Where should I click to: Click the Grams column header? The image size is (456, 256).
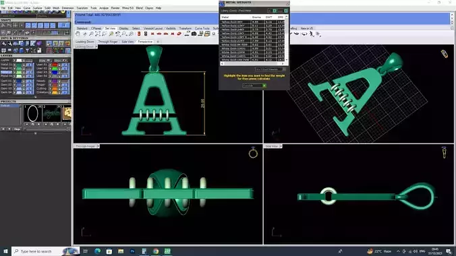click(x=256, y=17)
